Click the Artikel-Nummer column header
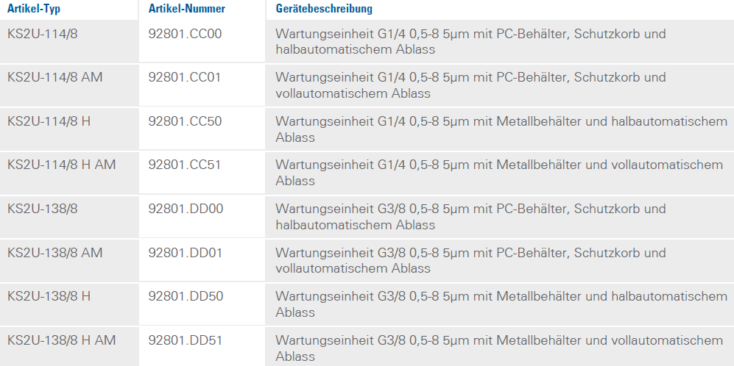734x366 pixels. (x=187, y=9)
